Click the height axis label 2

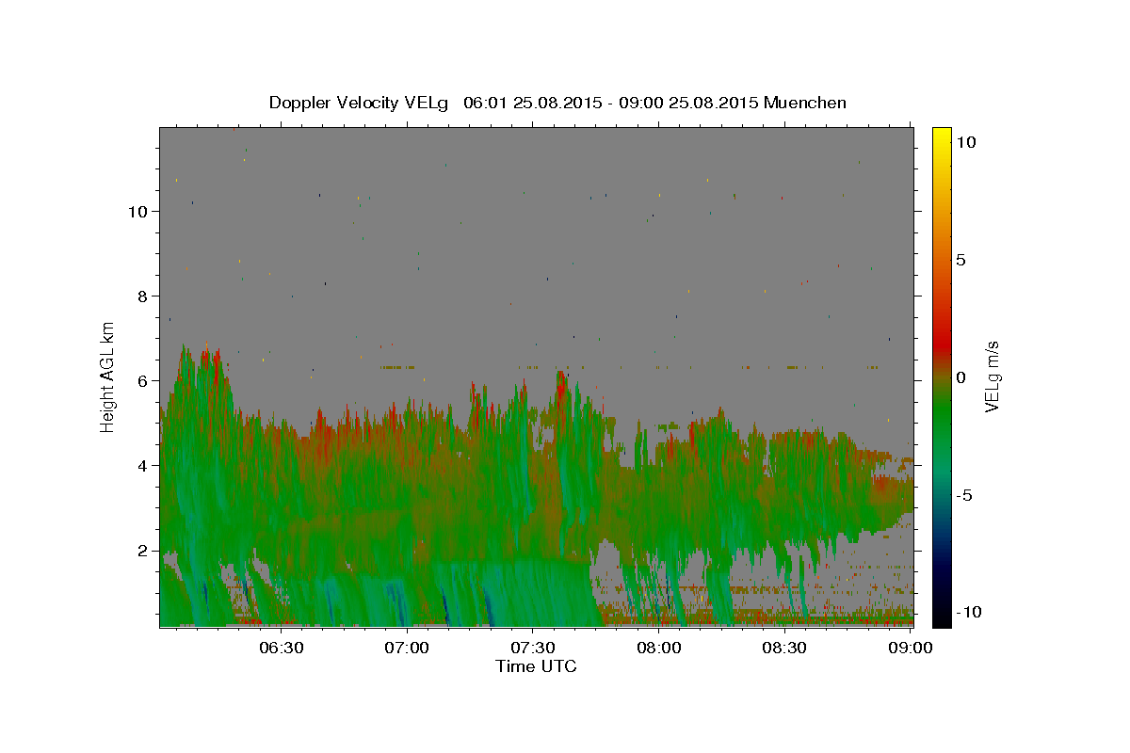(141, 550)
